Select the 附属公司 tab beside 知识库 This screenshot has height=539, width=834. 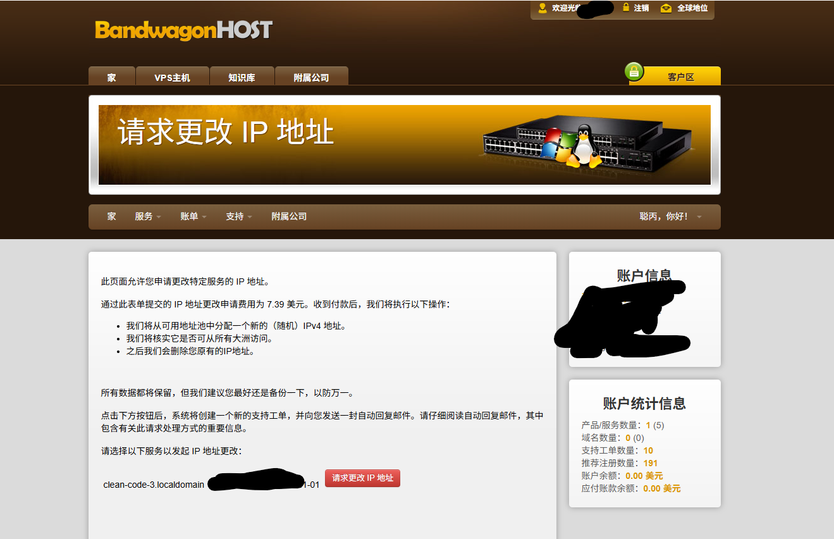(x=312, y=76)
